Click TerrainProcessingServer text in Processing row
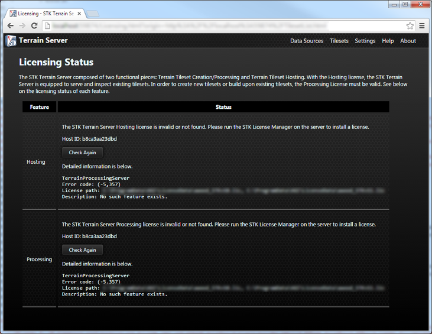Screen dimensions: 432x334 tap(96, 275)
